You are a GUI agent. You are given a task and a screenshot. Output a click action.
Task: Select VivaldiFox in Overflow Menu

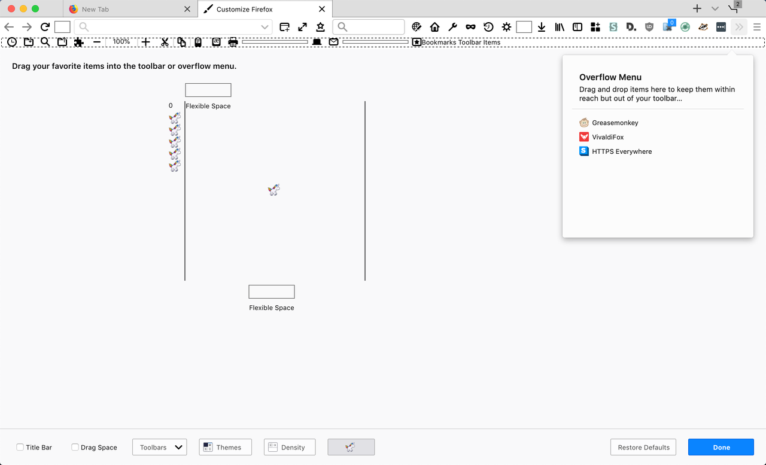(602, 137)
